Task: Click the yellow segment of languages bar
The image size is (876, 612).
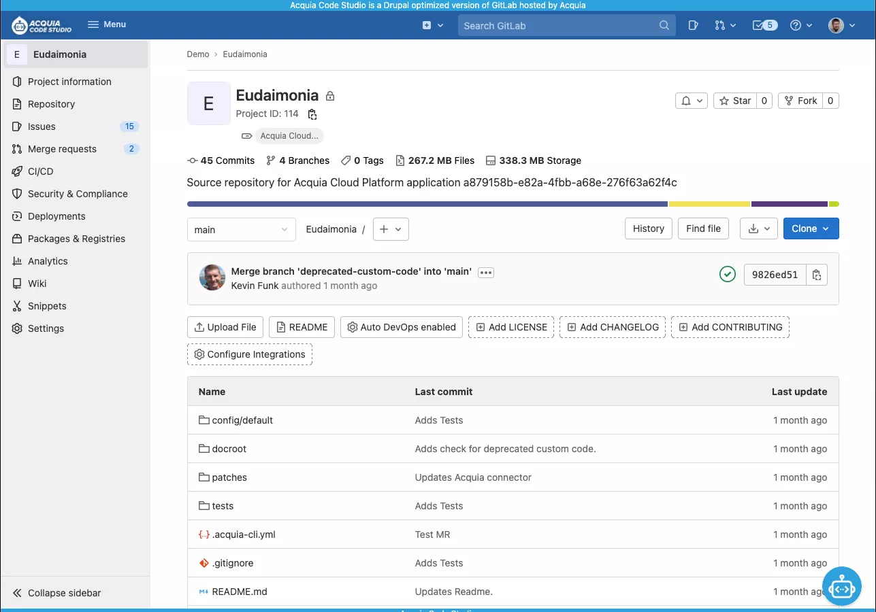Action: tap(709, 204)
